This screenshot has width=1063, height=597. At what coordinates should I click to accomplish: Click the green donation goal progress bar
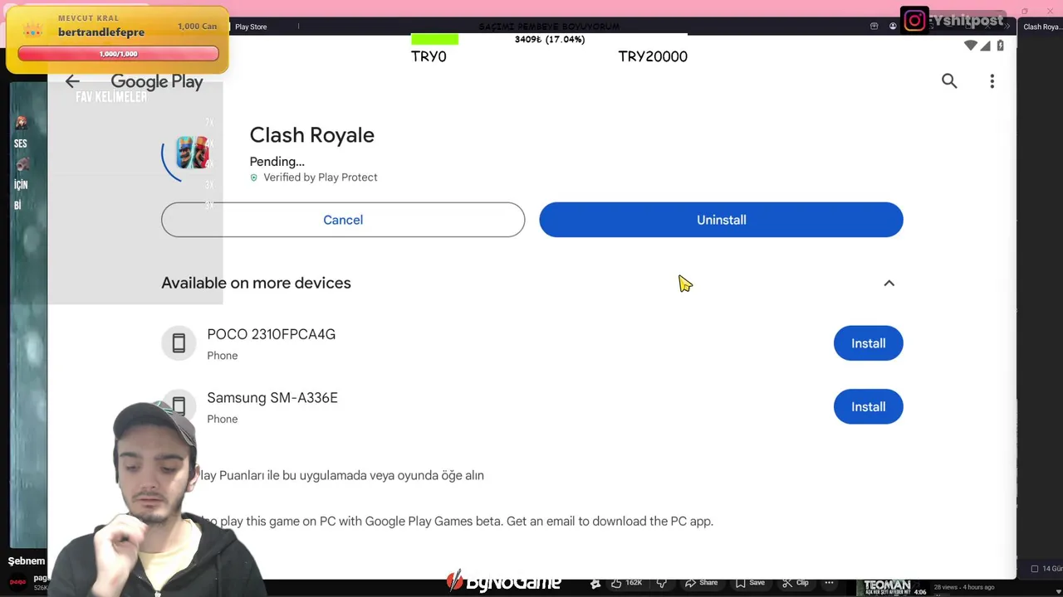(434, 39)
